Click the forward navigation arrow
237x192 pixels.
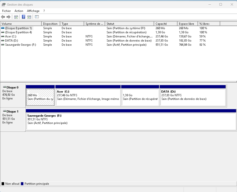pos(8,17)
